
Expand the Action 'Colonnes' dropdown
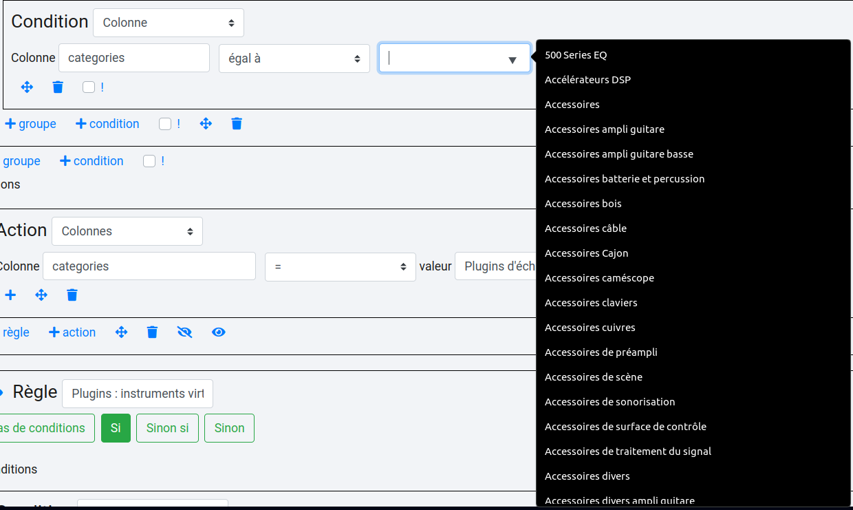click(127, 231)
